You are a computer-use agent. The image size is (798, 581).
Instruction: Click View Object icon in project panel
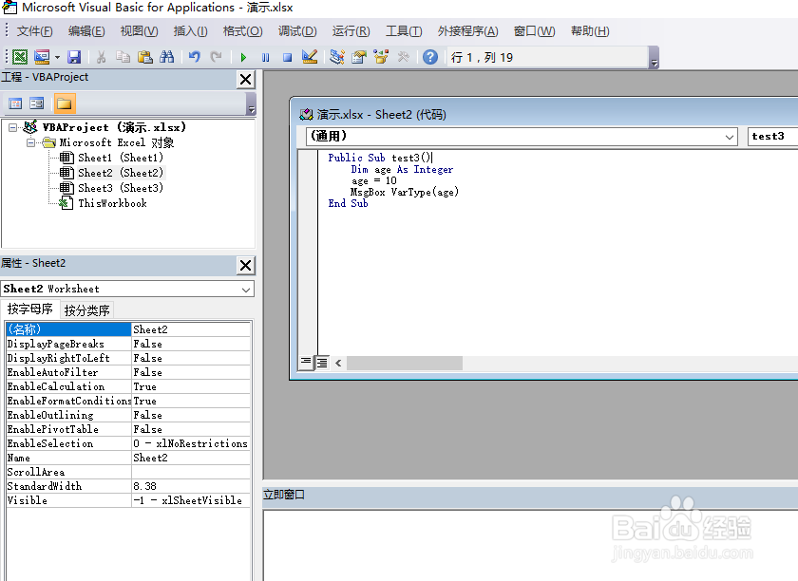point(37,103)
